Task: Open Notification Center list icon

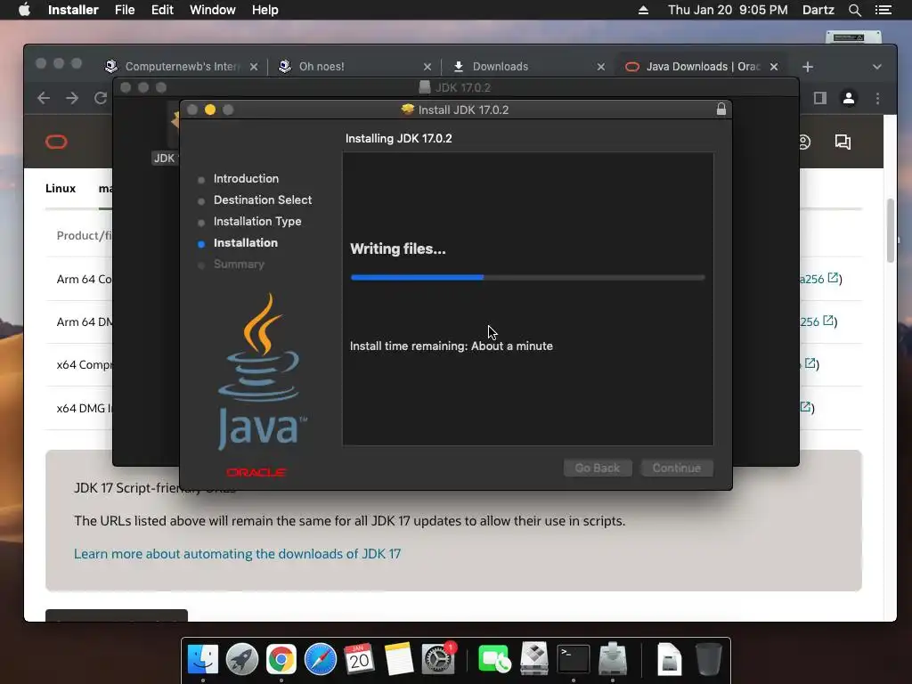Action: [883, 10]
